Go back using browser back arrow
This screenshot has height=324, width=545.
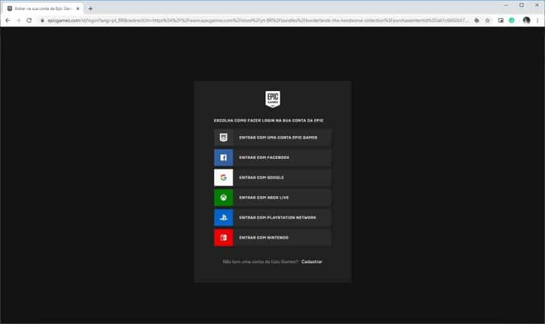click(x=8, y=20)
